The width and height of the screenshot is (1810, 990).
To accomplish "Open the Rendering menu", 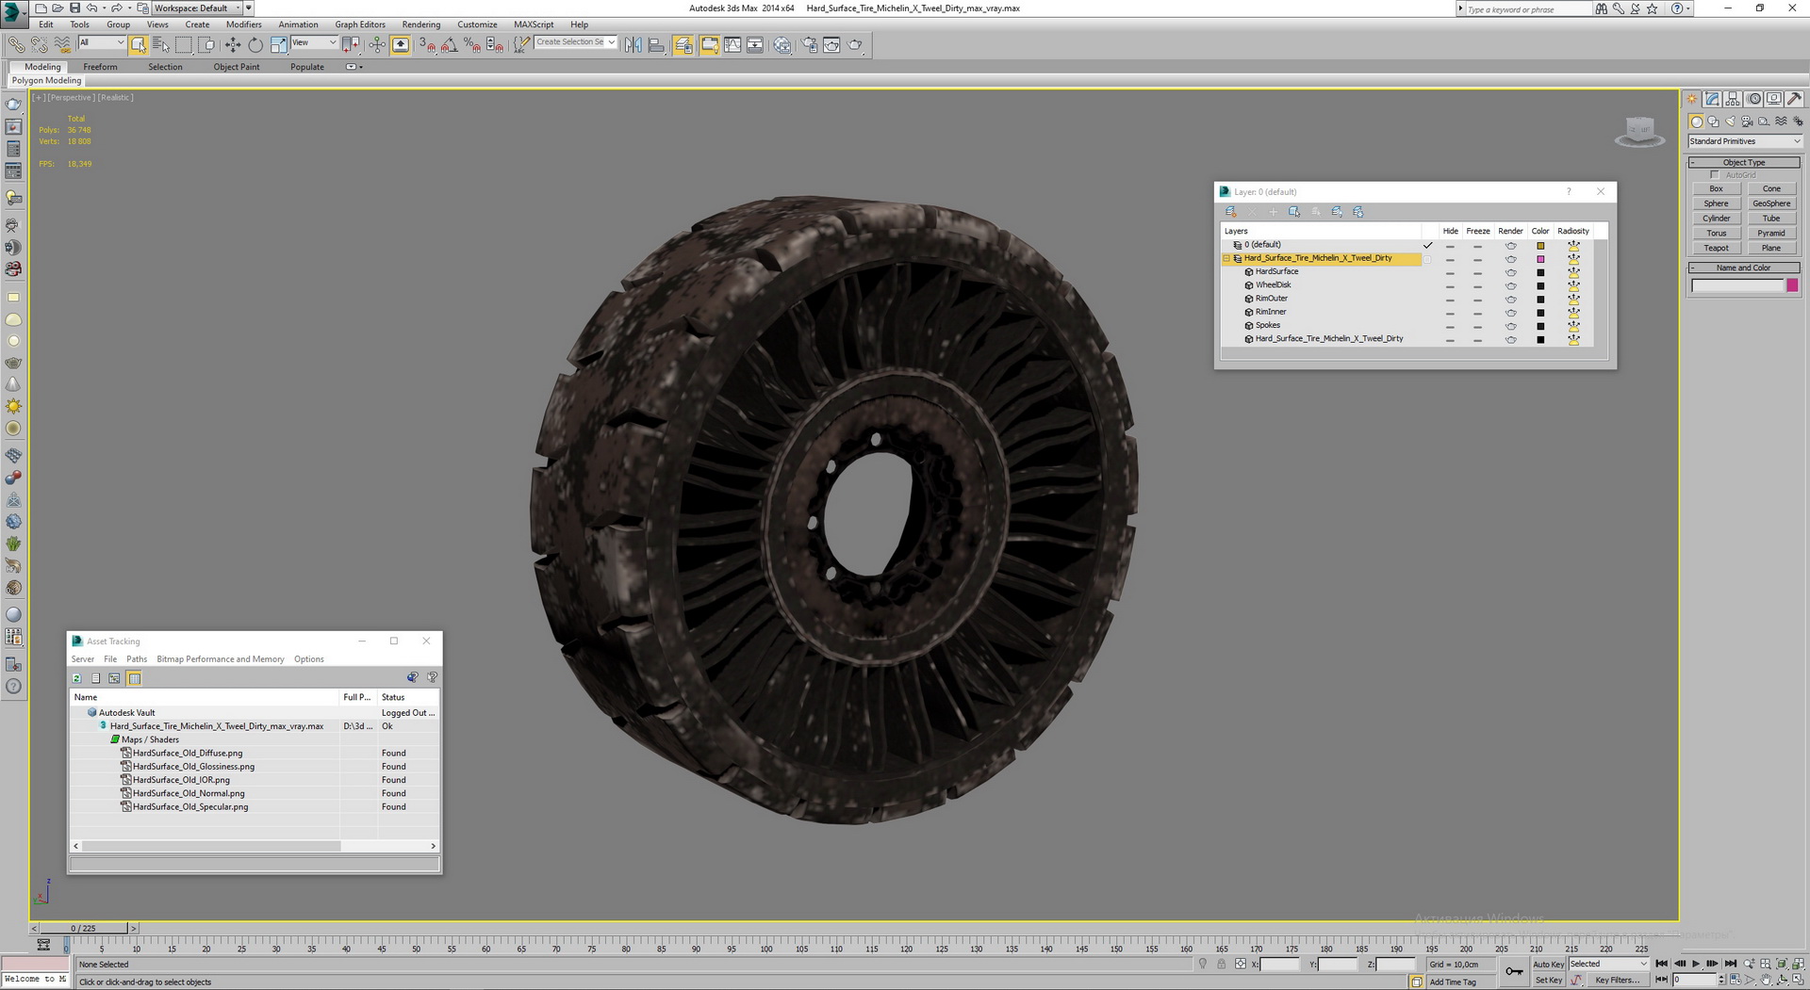I will click(420, 24).
